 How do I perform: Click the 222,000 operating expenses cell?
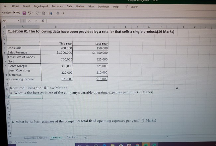coord(57,72)
